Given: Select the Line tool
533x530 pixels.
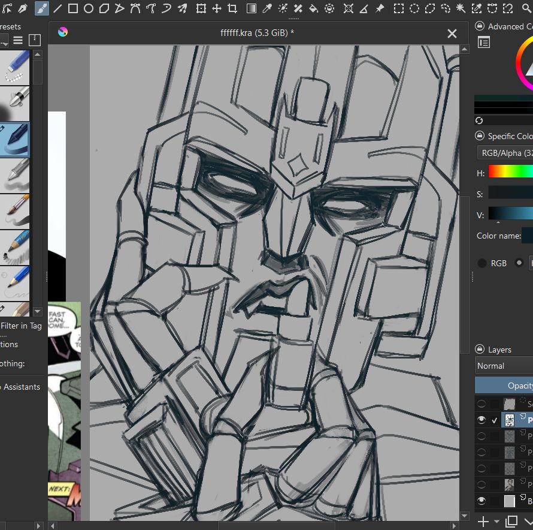Looking at the screenshot, I should click(57, 8).
